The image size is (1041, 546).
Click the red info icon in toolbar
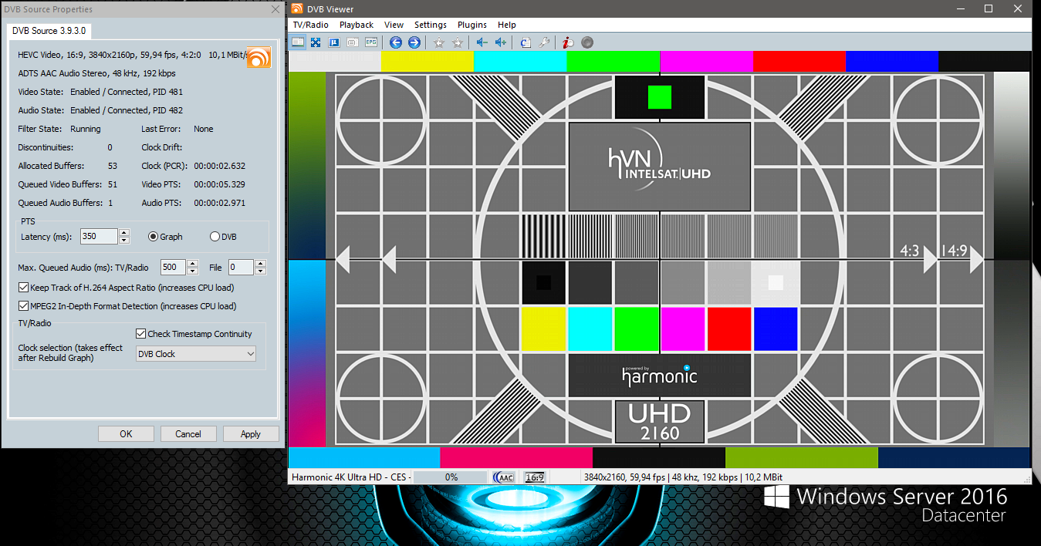[x=568, y=42]
